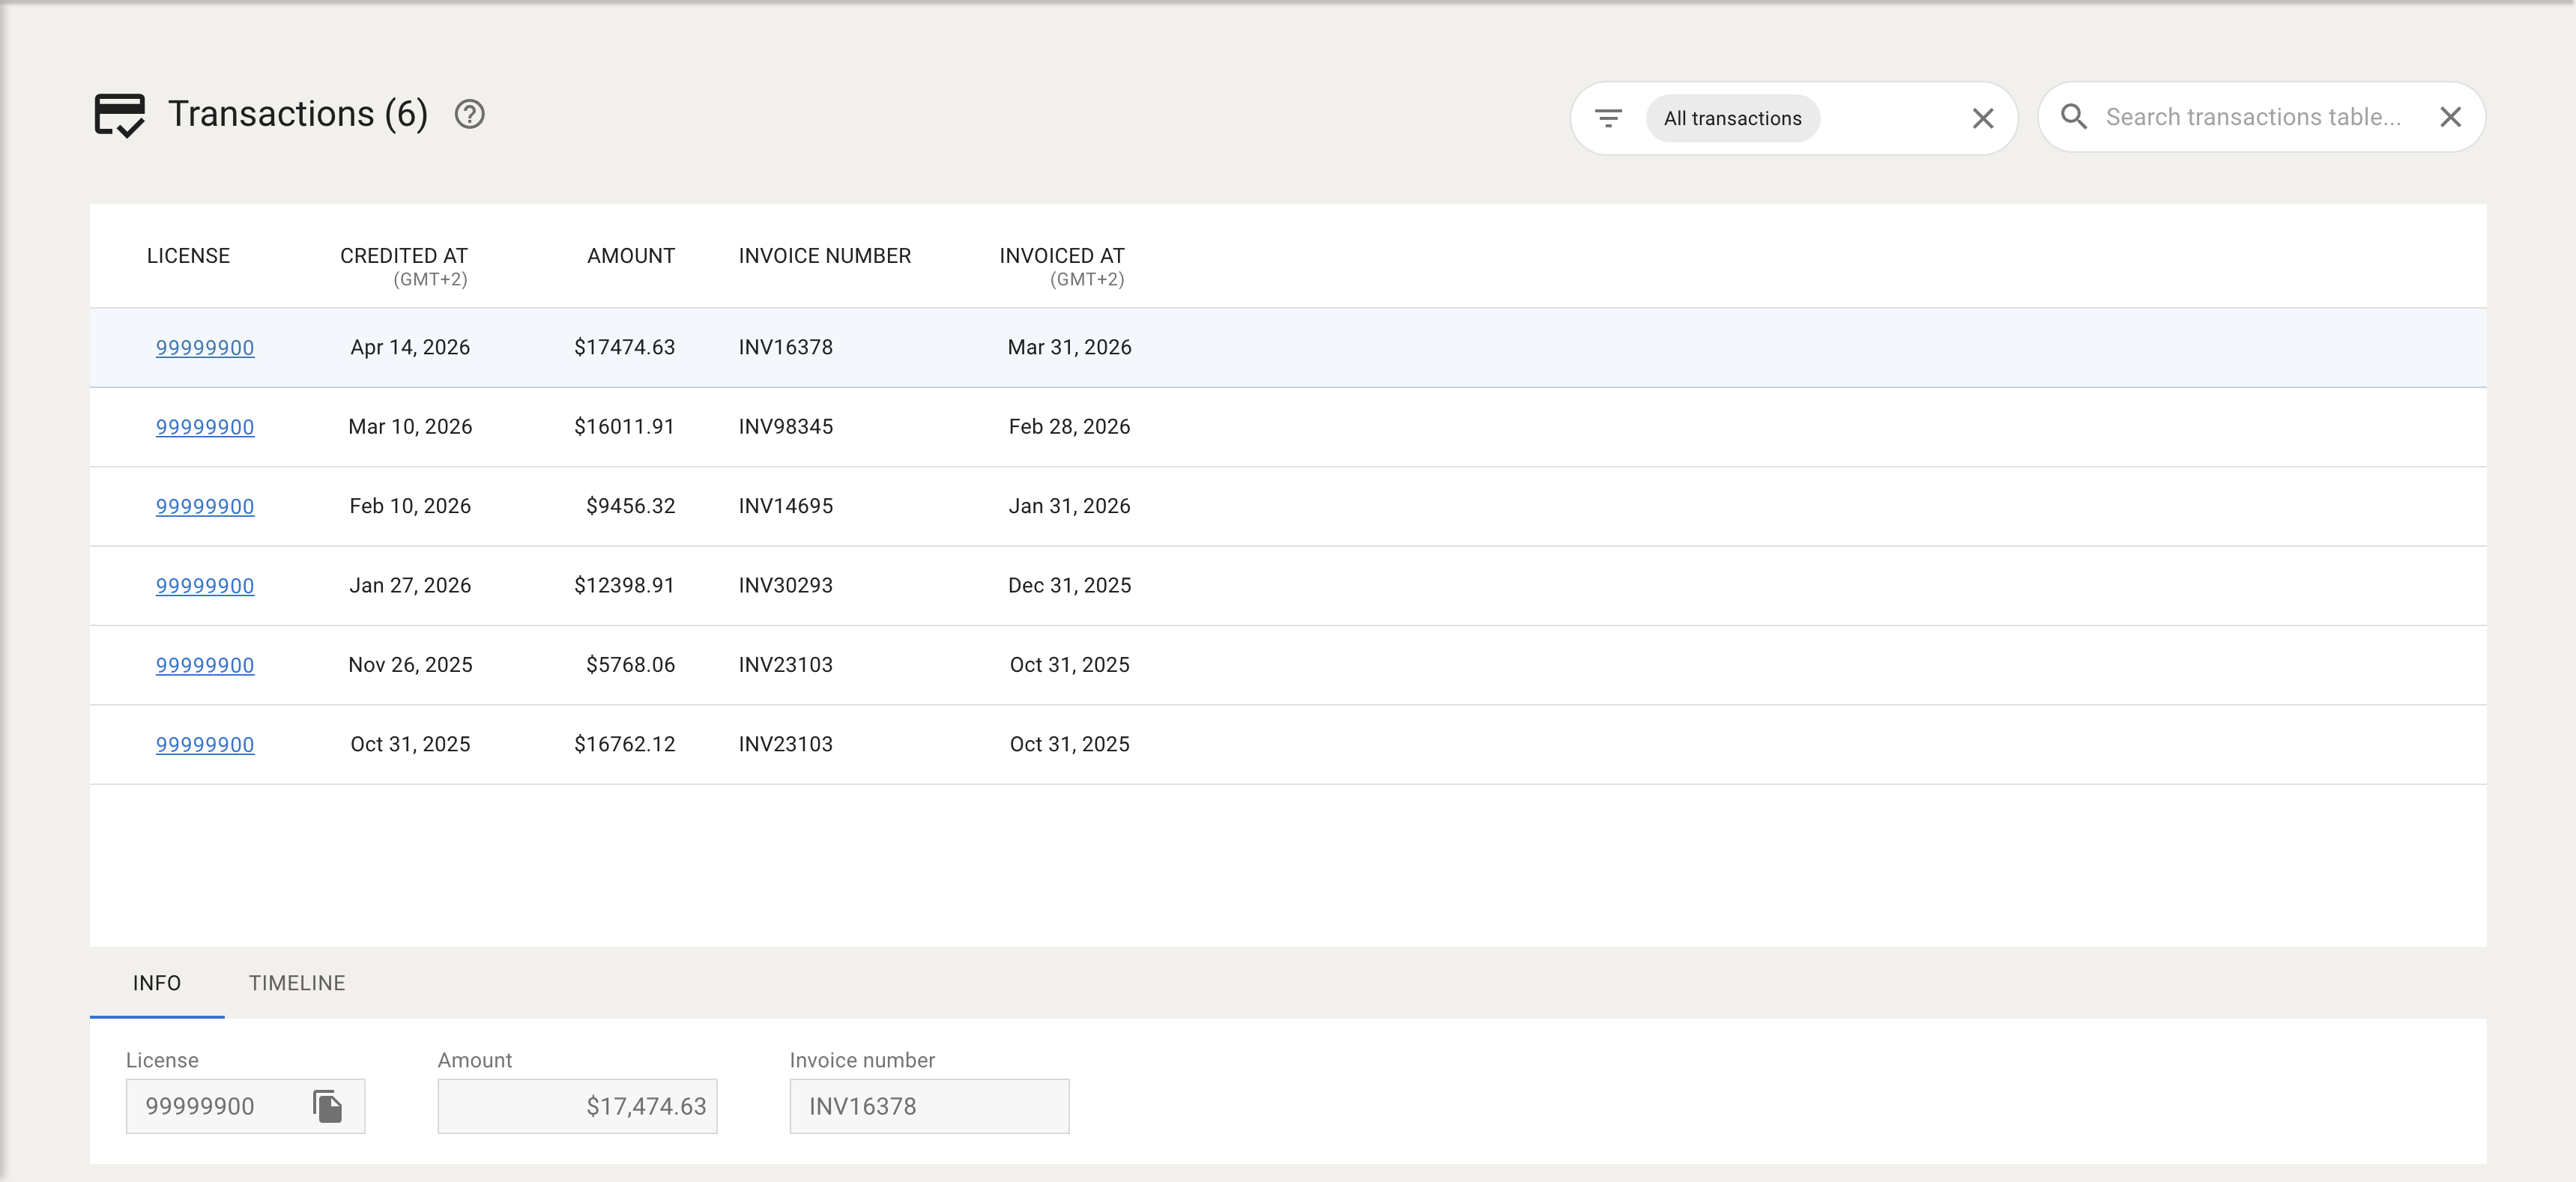Open license link in the Feb 10, 2026 row
This screenshot has width=2576, height=1182.
coord(205,507)
